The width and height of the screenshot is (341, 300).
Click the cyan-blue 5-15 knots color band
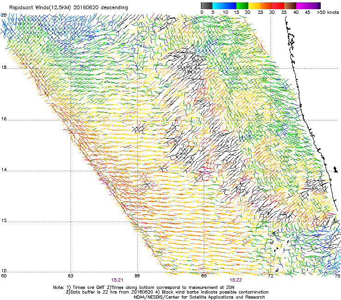224,6
